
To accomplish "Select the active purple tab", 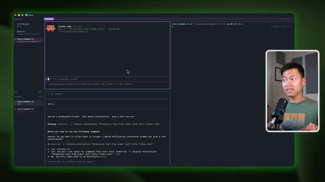I will click(x=49, y=19).
